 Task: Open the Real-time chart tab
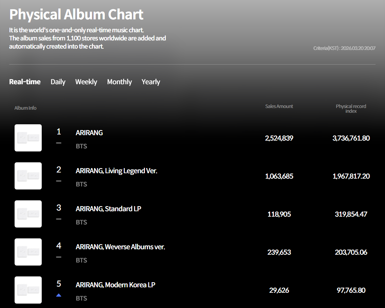(x=25, y=82)
